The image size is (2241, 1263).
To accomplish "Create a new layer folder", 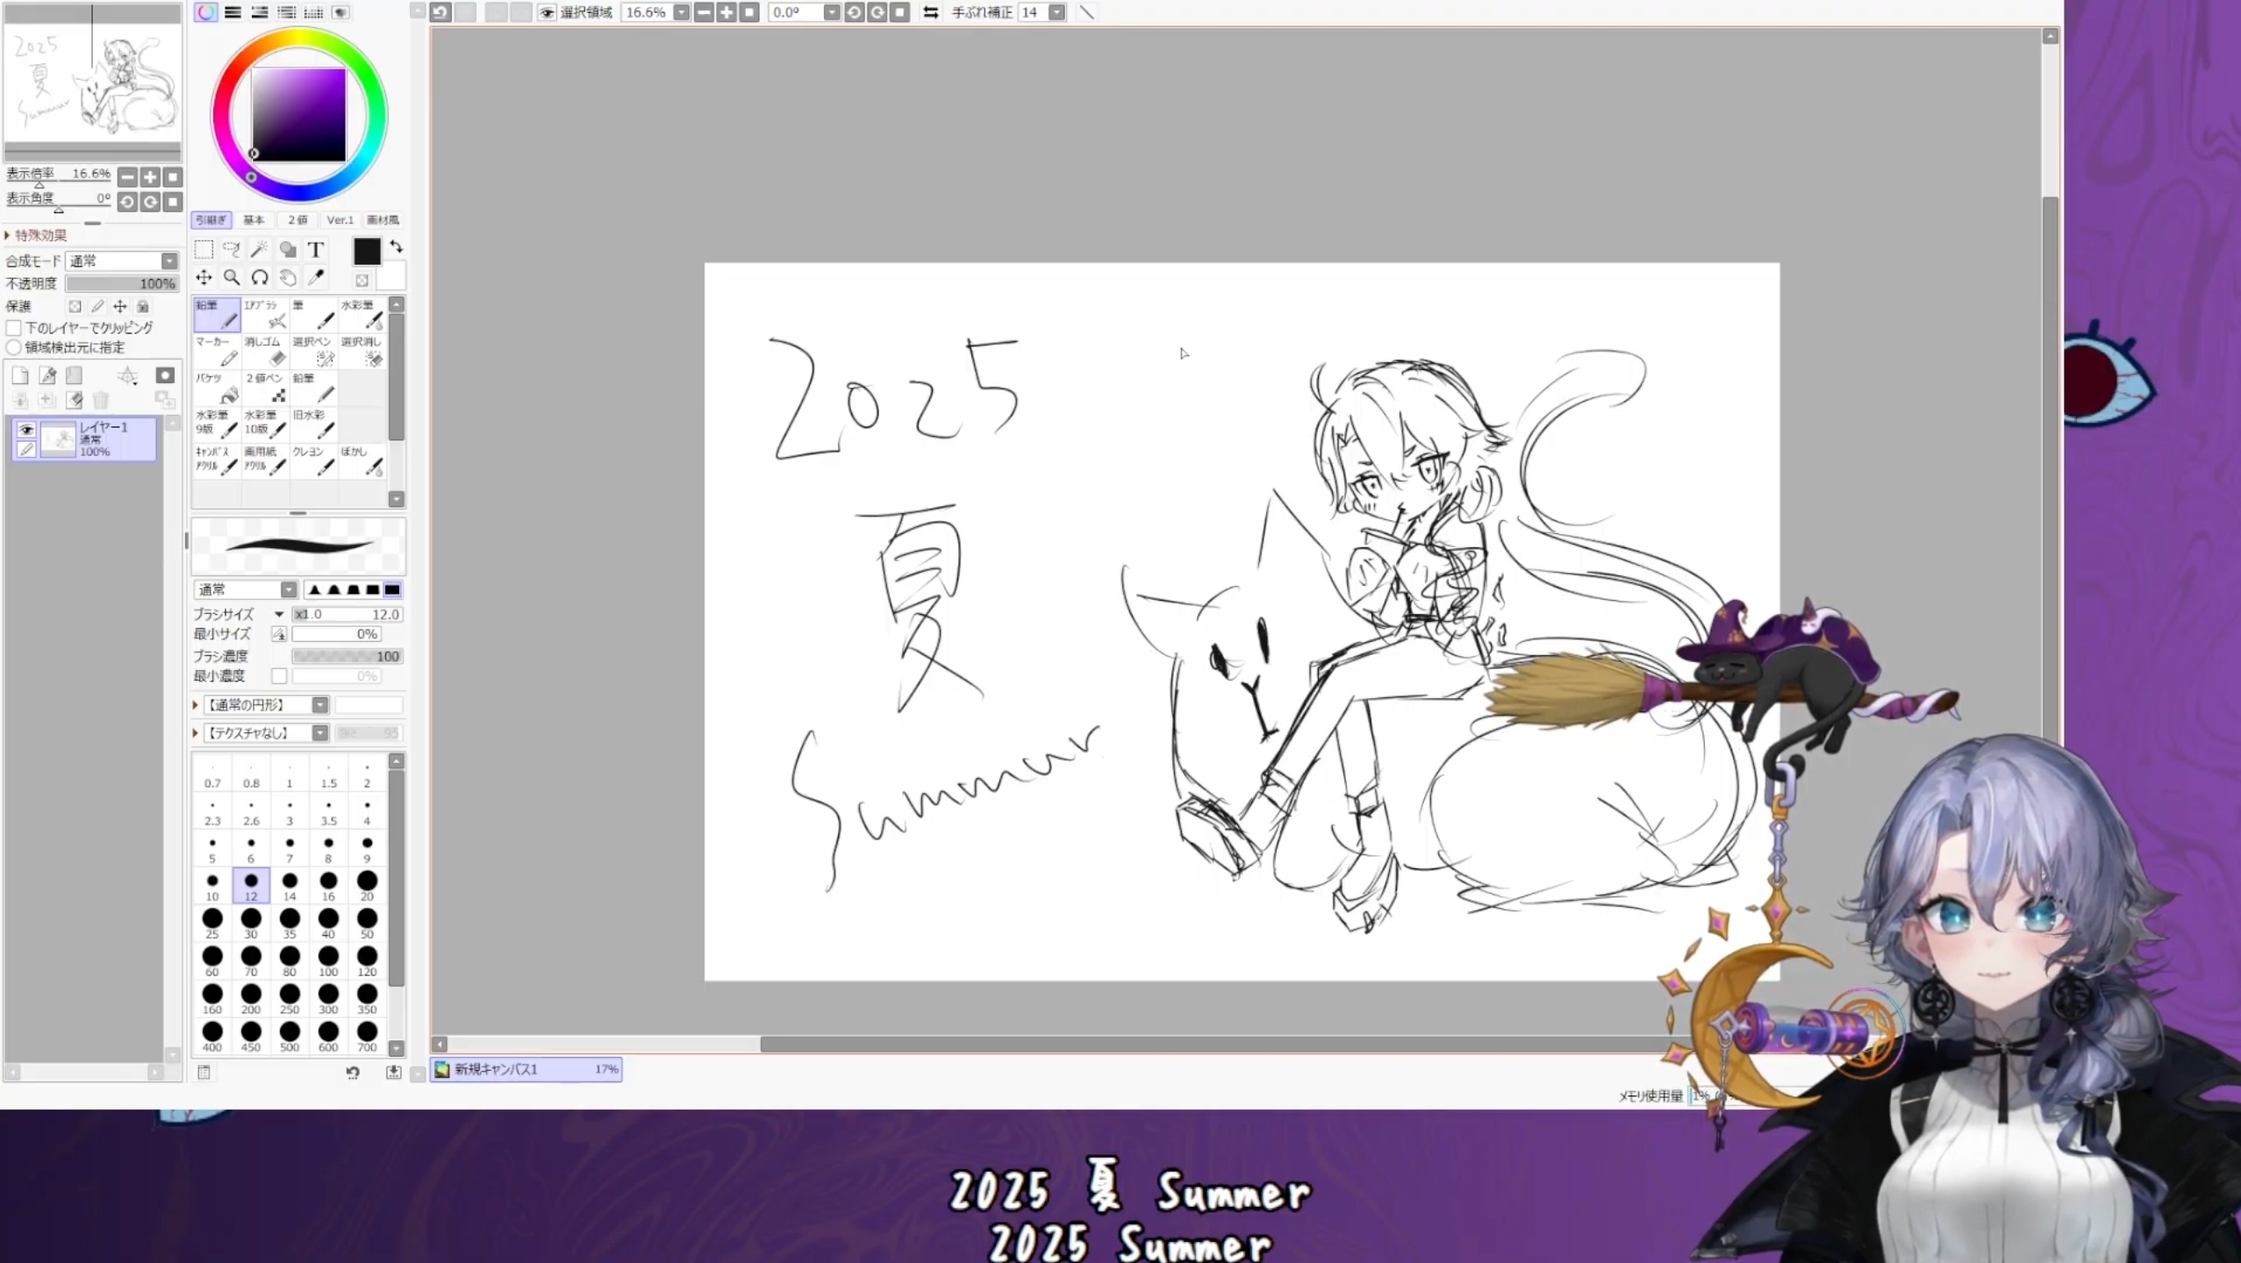I will (x=75, y=376).
